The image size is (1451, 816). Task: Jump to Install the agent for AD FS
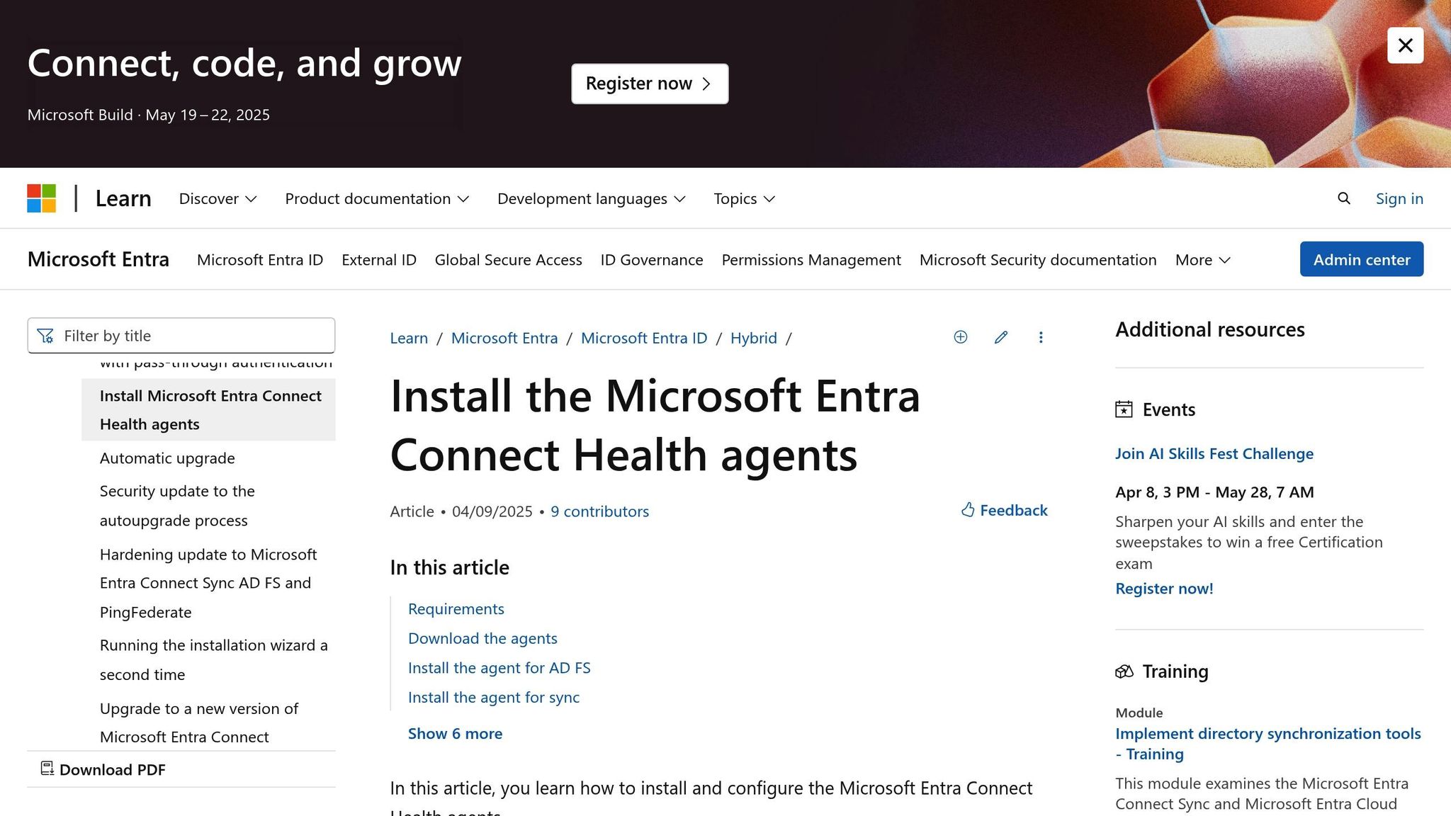499,668
